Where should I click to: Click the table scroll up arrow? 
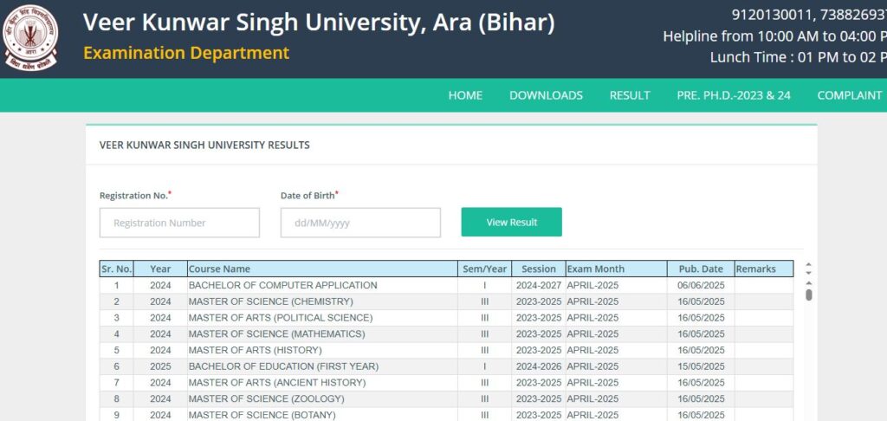[x=809, y=283]
